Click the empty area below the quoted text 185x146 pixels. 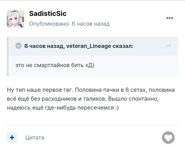[93, 73]
